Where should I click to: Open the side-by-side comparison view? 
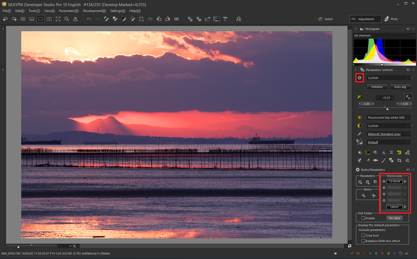pos(49,19)
